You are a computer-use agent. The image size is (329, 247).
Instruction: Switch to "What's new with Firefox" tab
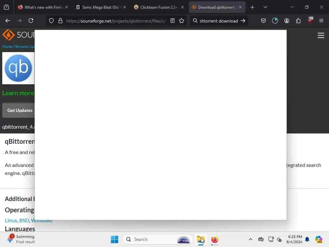pyautogui.click(x=43, y=7)
